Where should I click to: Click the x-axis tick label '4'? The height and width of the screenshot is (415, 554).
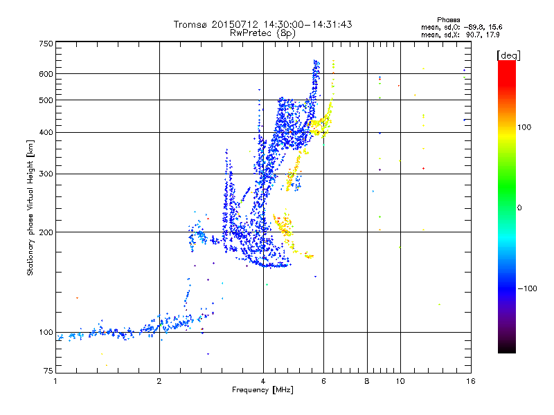click(263, 381)
